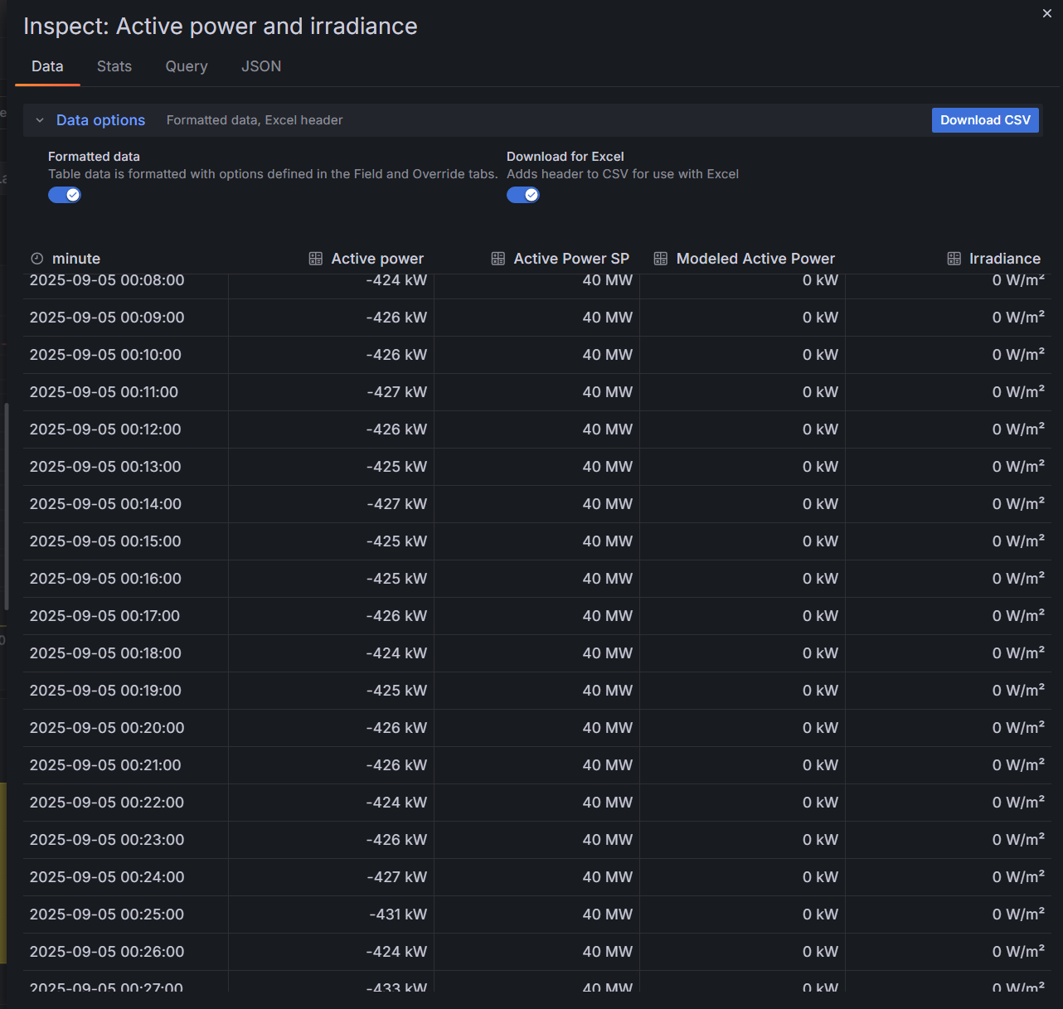Click -427 kW in the 00:14:00 row
This screenshot has width=1063, height=1009.
(396, 504)
